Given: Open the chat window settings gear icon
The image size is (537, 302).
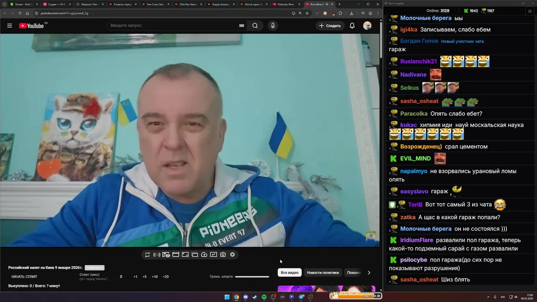Looking at the screenshot, I should click(x=530, y=11).
